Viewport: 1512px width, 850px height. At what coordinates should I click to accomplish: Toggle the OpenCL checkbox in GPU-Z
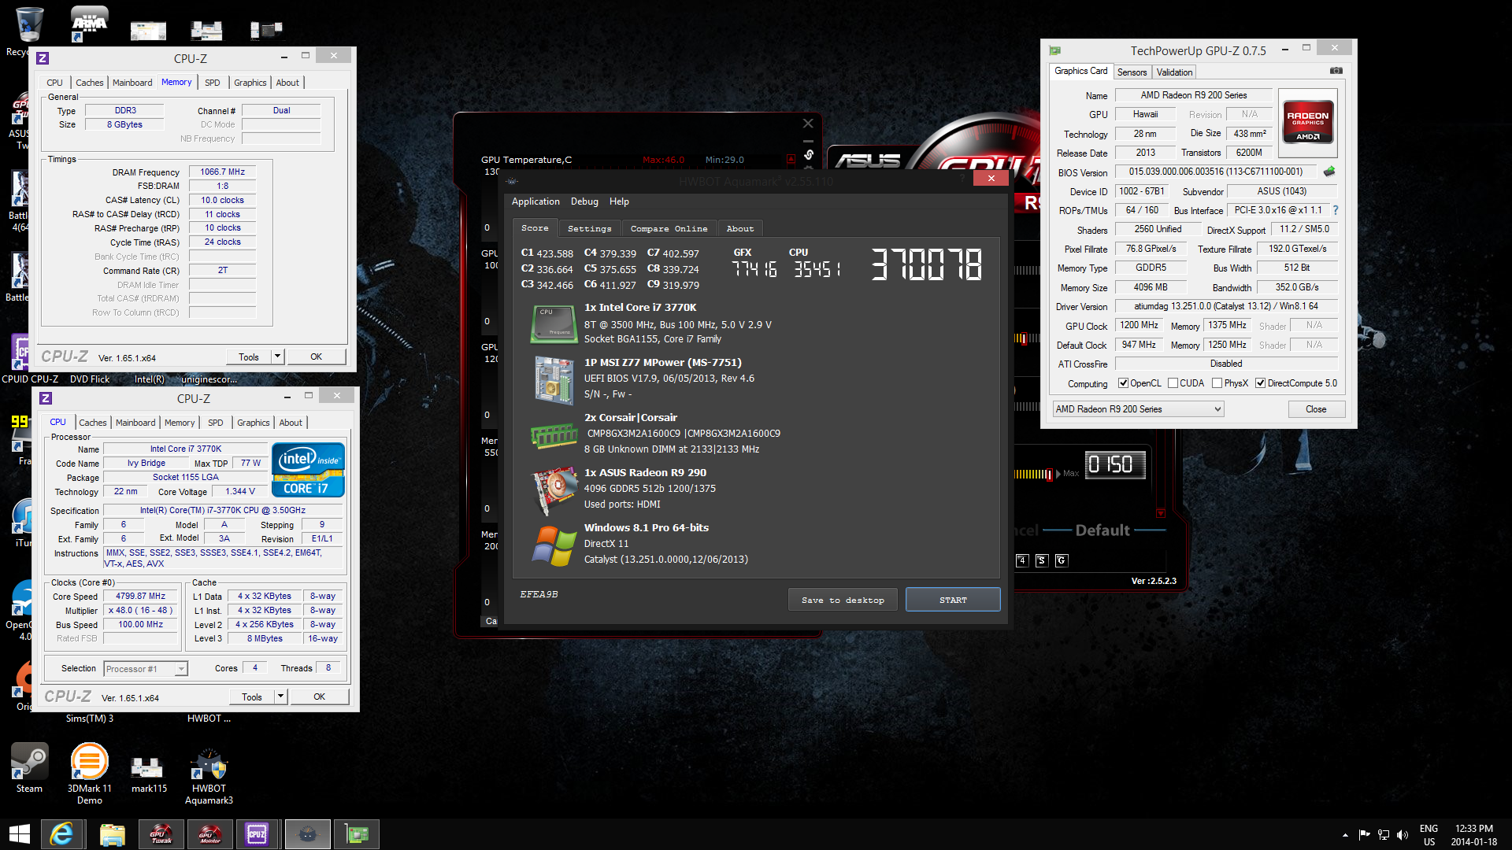(x=1123, y=383)
